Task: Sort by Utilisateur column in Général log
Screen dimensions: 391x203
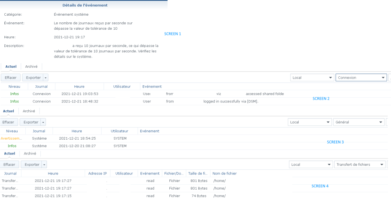Action: click(119, 131)
